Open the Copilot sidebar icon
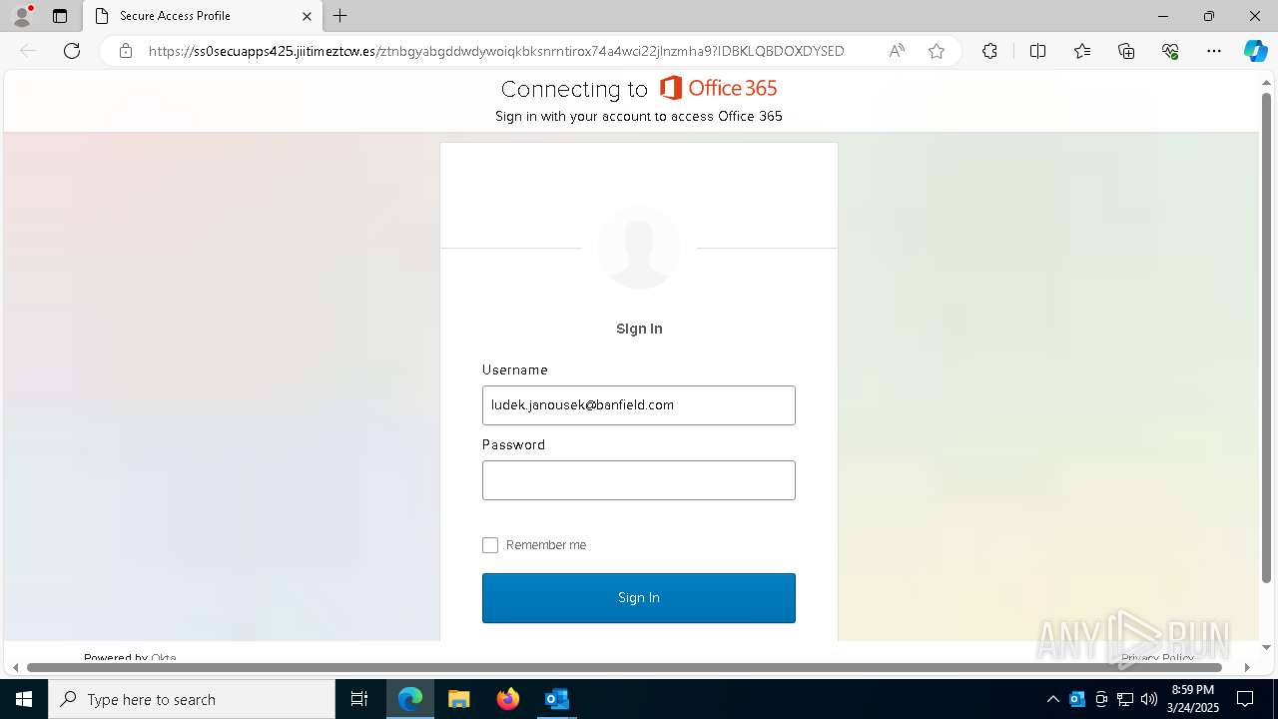 pyautogui.click(x=1255, y=51)
